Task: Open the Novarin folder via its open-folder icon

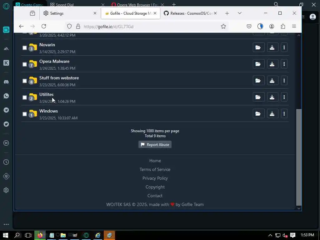Action: [258, 47]
